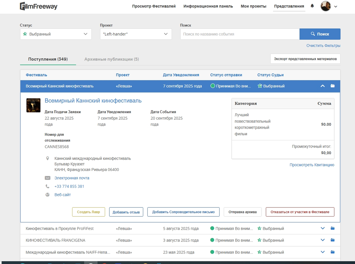
Task: Open Всемирный Каннский кинофестиваль title link
Action: [93, 101]
